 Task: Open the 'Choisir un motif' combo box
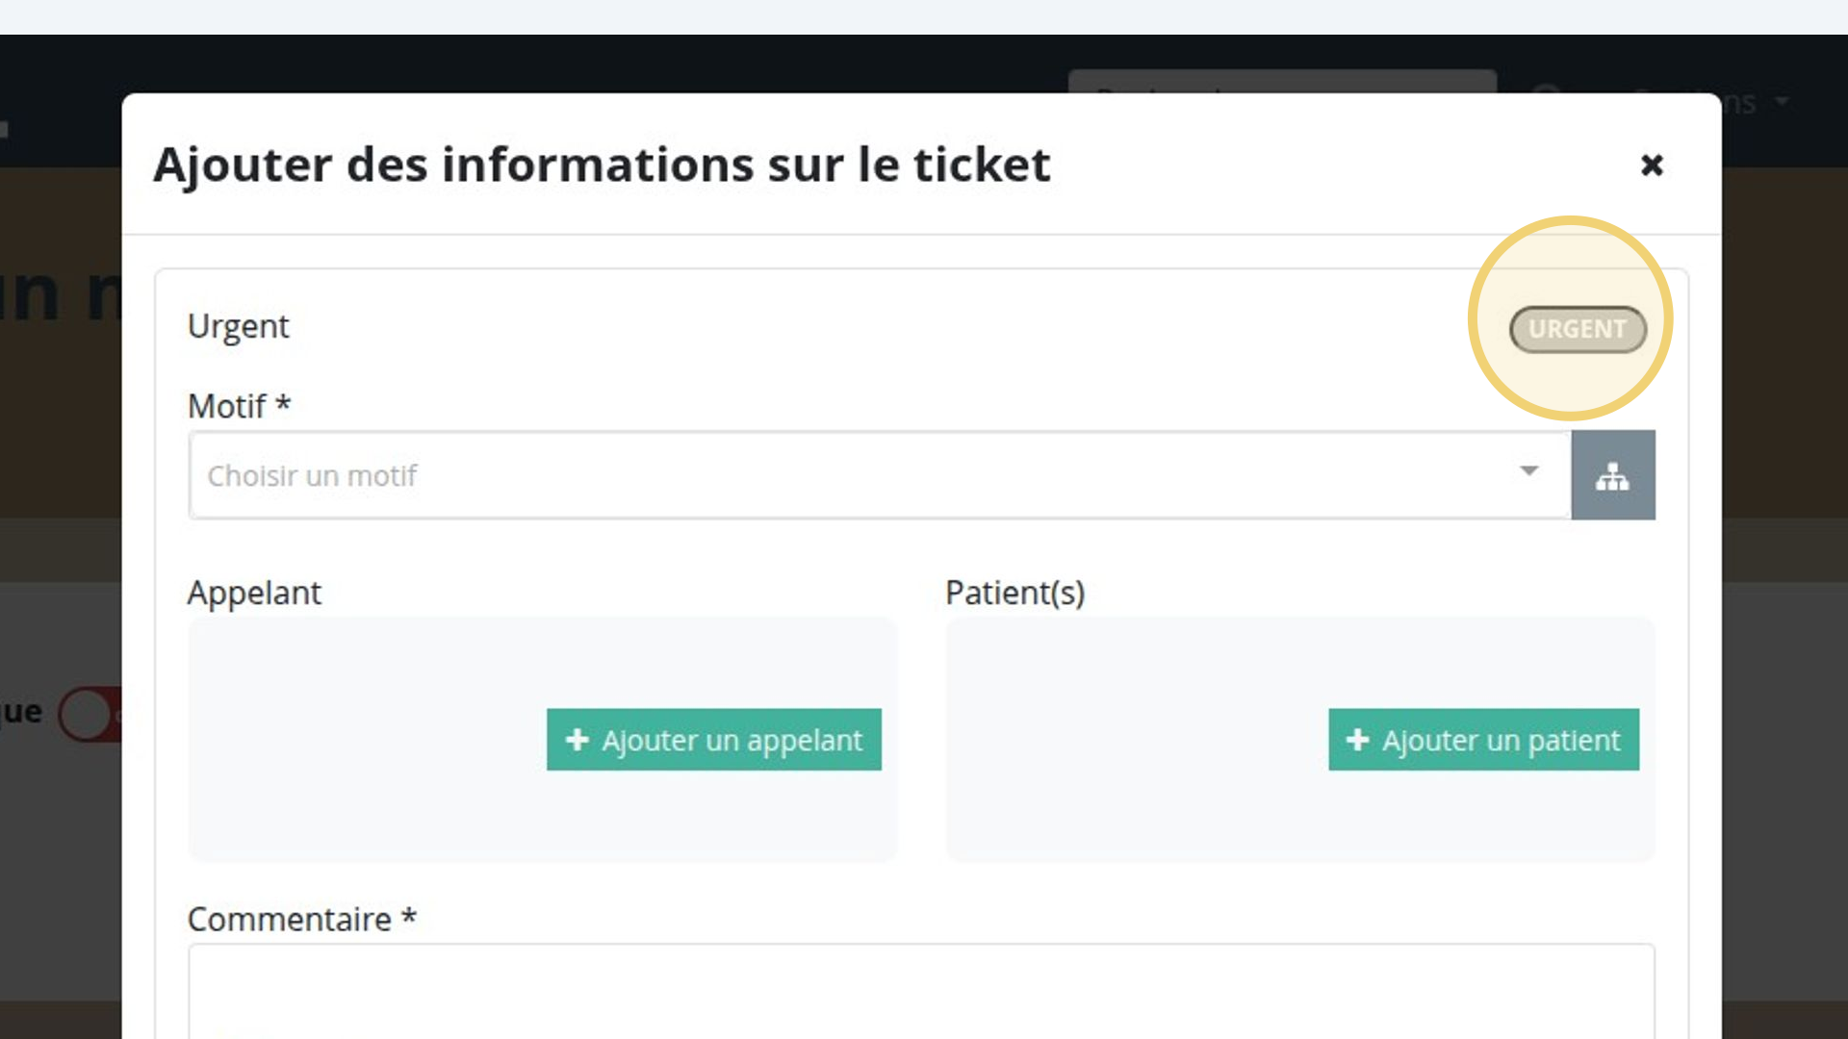880,475
